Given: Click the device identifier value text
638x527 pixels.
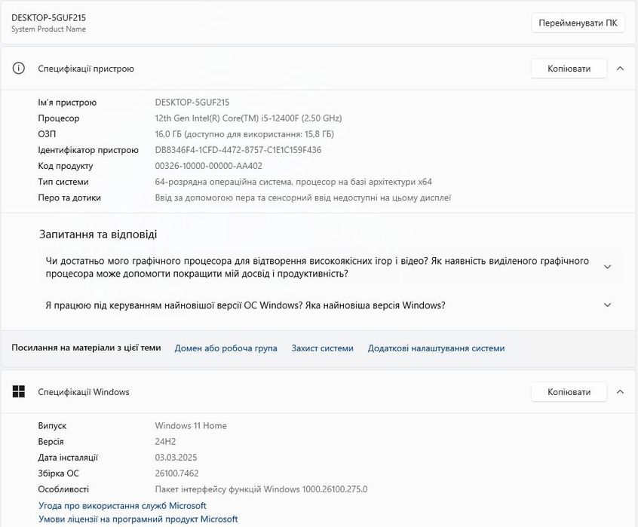Looking at the screenshot, I should click(238, 150).
